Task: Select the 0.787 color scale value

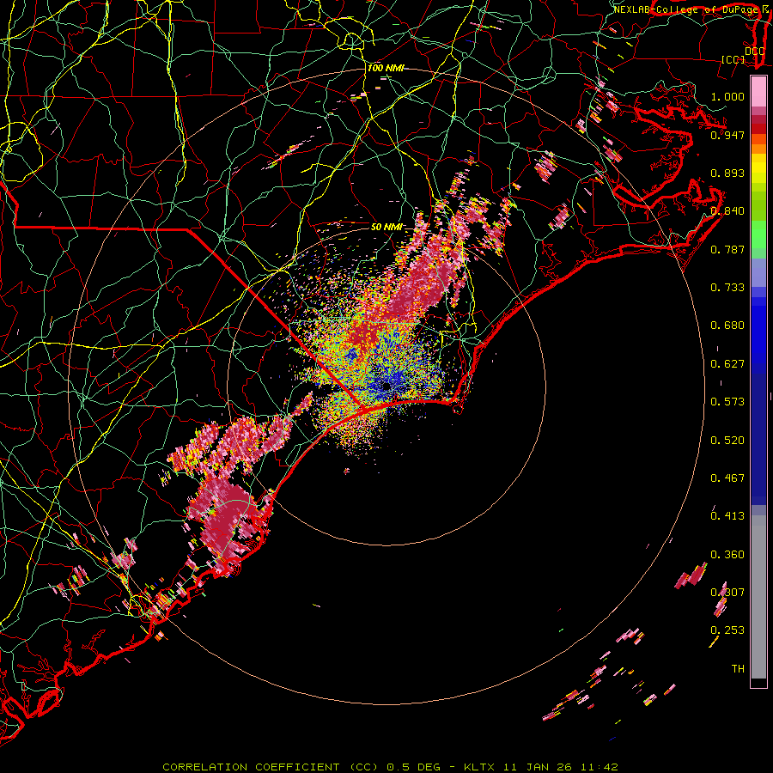Action: click(727, 249)
